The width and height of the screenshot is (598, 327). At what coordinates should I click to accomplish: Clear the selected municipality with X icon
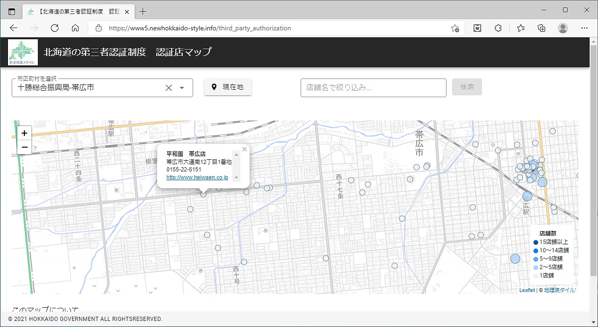click(169, 88)
